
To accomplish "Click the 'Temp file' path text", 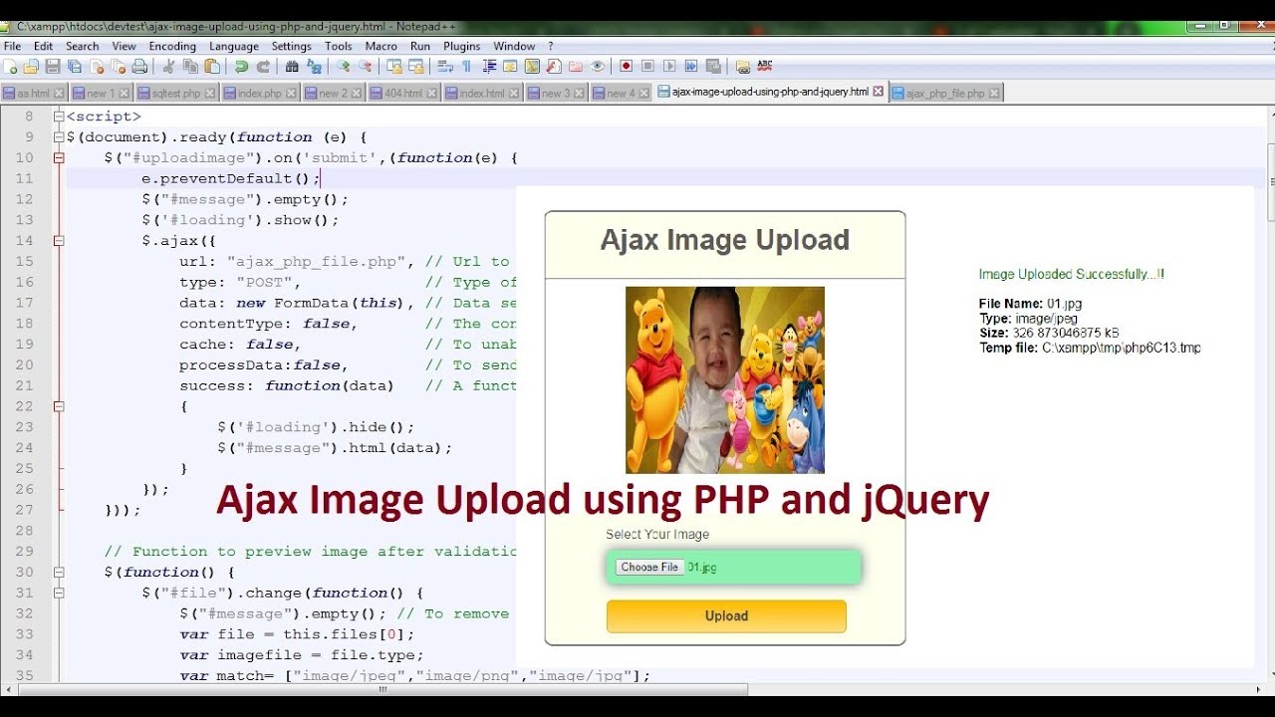I will [1090, 348].
